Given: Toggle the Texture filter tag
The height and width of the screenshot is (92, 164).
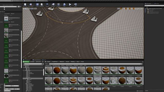Looking at the screenshot, I should tap(81, 65).
